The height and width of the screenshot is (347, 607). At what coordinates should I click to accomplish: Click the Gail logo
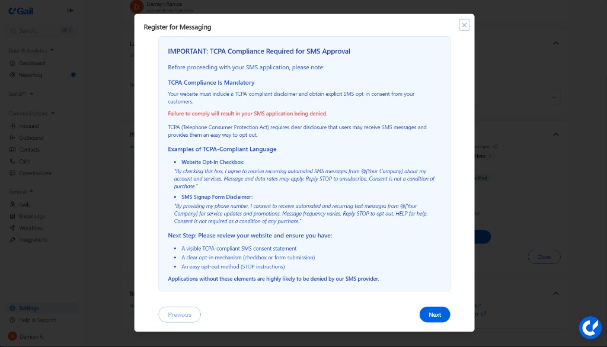21,10
